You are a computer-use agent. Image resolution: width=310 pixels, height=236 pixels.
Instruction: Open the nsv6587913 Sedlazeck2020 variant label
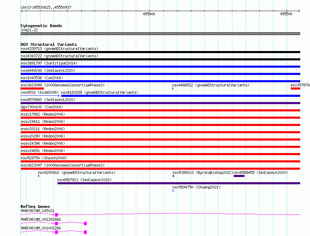point(84,180)
